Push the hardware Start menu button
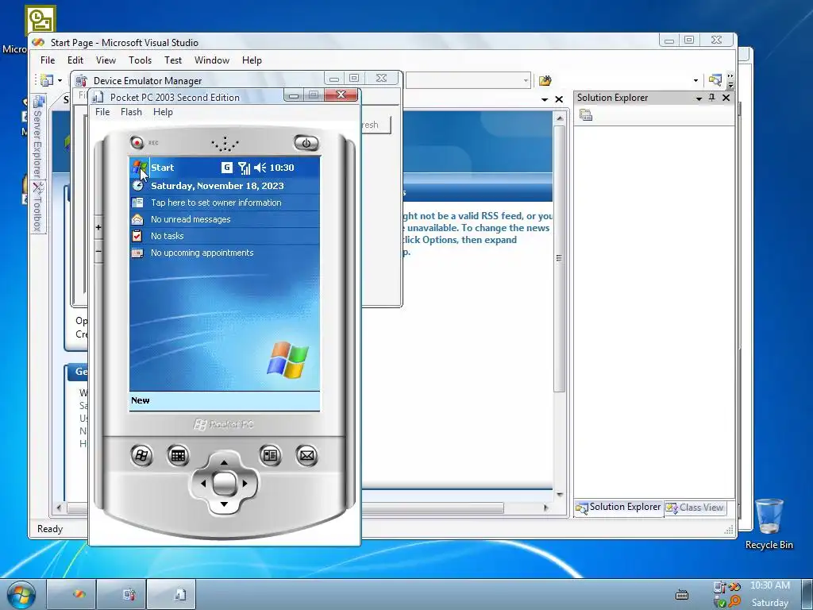This screenshot has height=610, width=813. (x=141, y=455)
